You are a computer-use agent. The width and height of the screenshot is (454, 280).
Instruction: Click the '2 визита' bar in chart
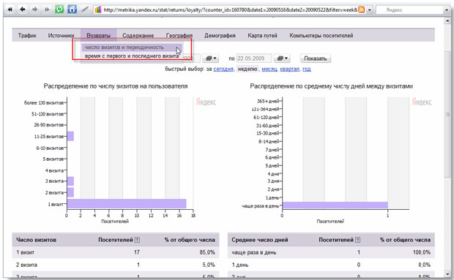point(70,192)
